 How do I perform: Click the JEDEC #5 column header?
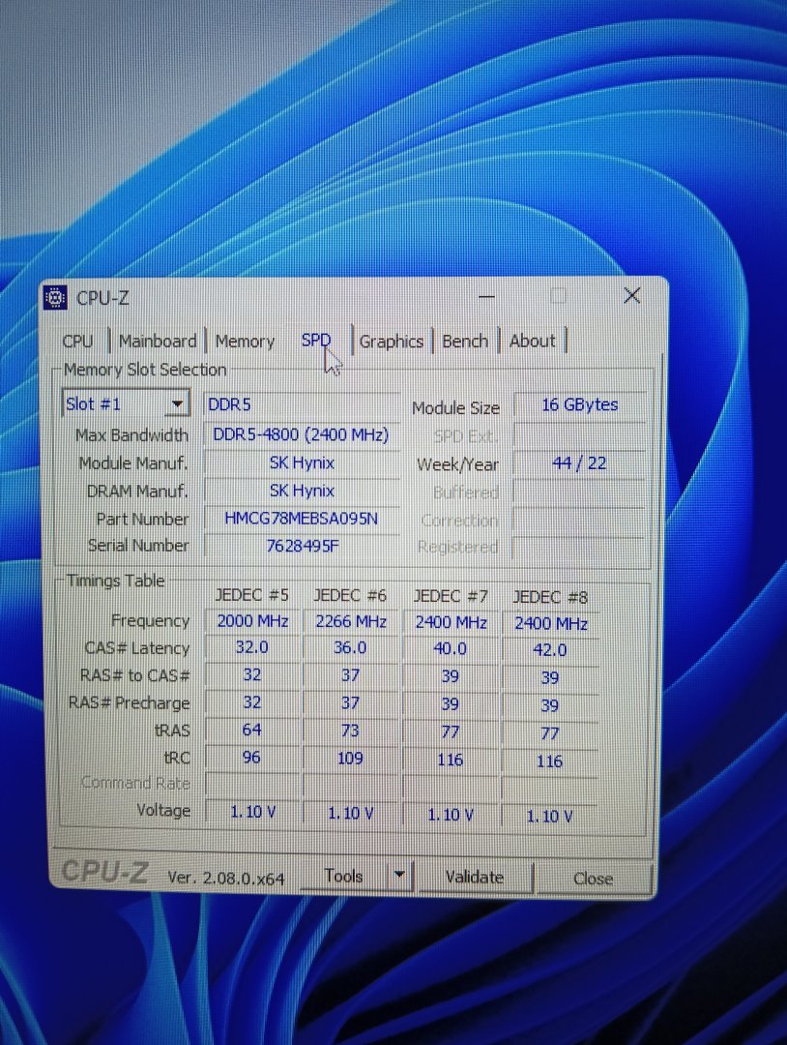coord(251,595)
